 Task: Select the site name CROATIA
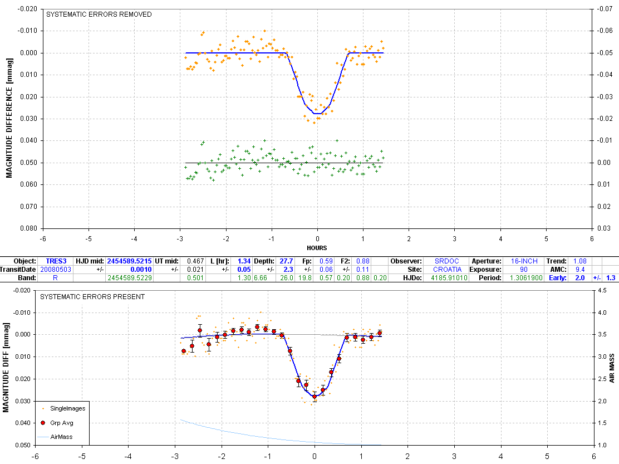[447, 269]
